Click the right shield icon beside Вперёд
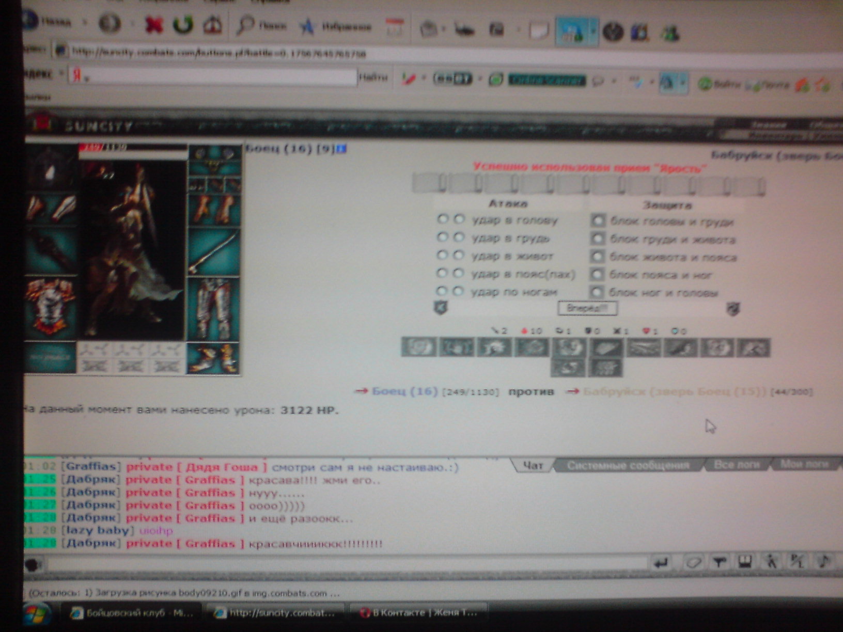843x632 pixels. tap(733, 309)
